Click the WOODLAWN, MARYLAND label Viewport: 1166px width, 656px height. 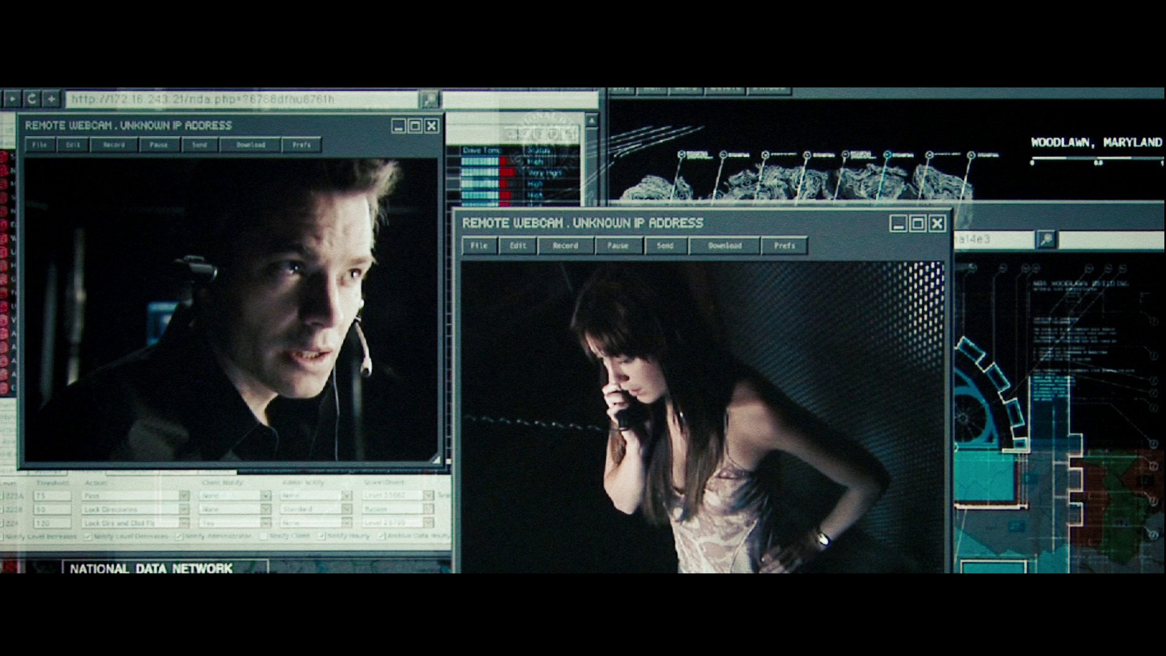[x=1096, y=143]
